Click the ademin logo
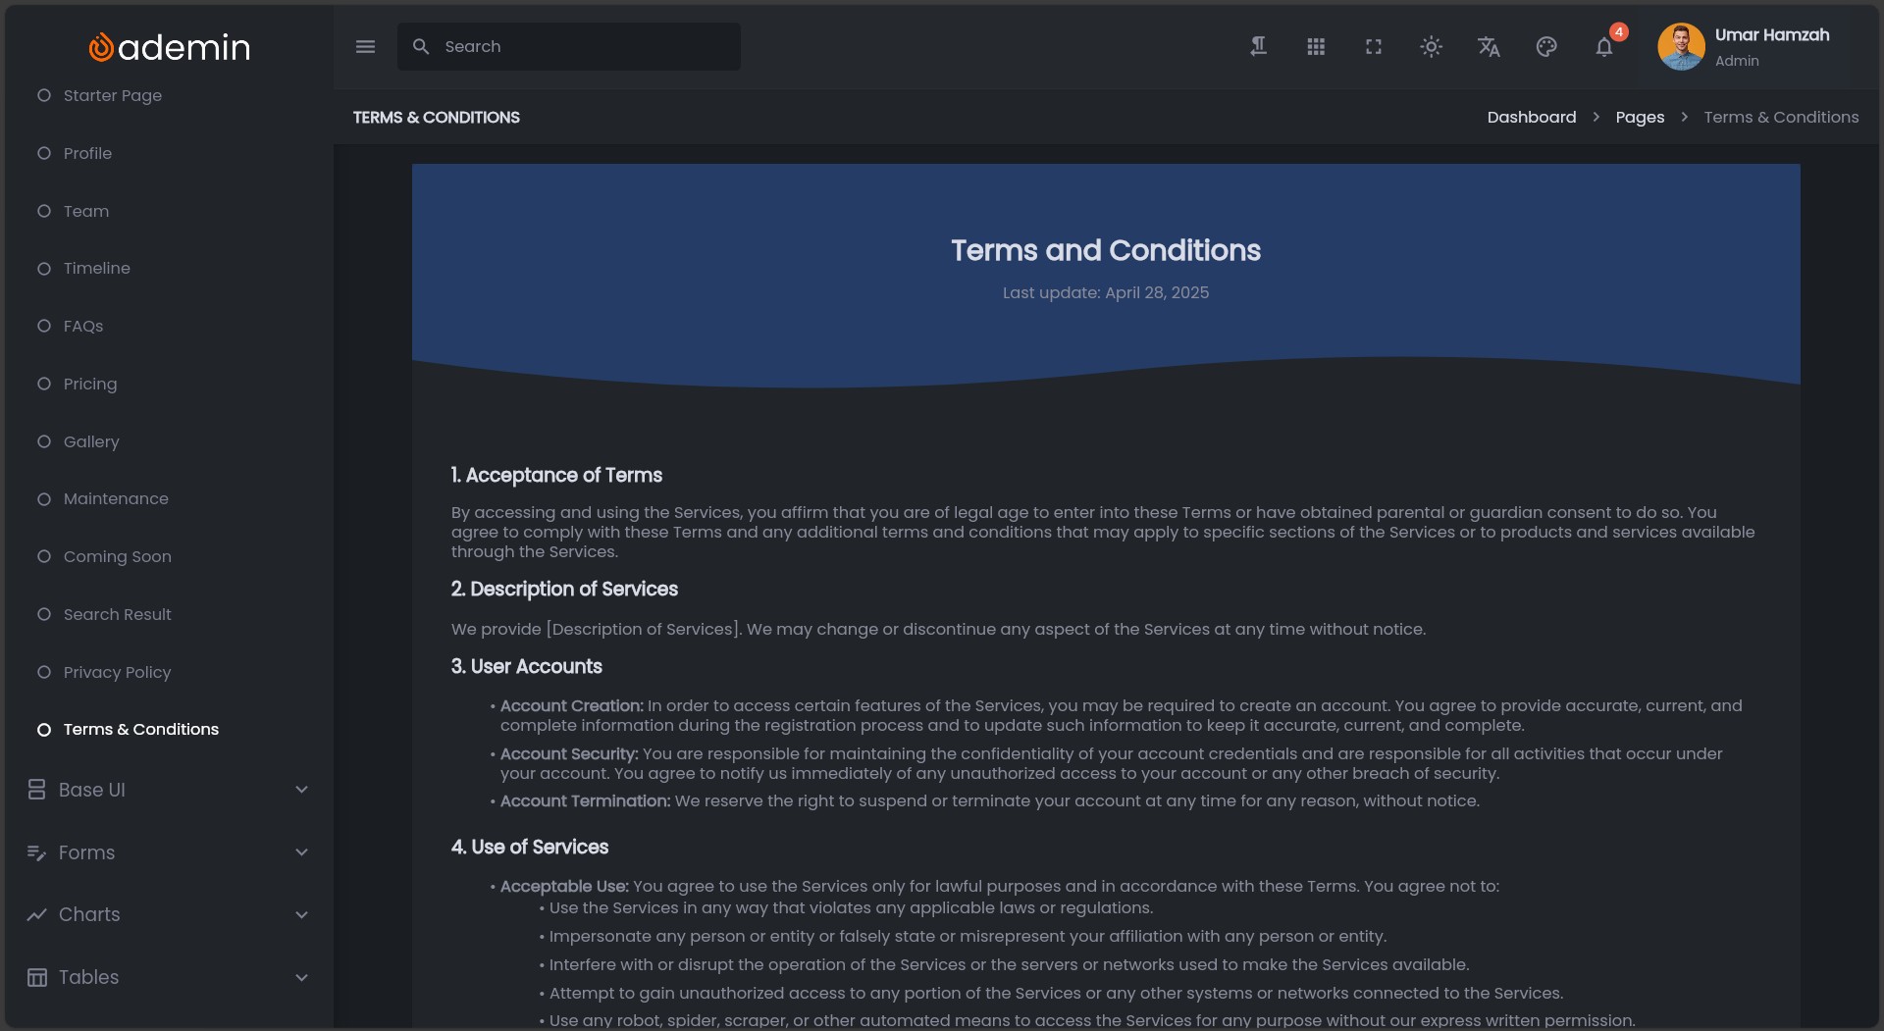 tap(169, 46)
